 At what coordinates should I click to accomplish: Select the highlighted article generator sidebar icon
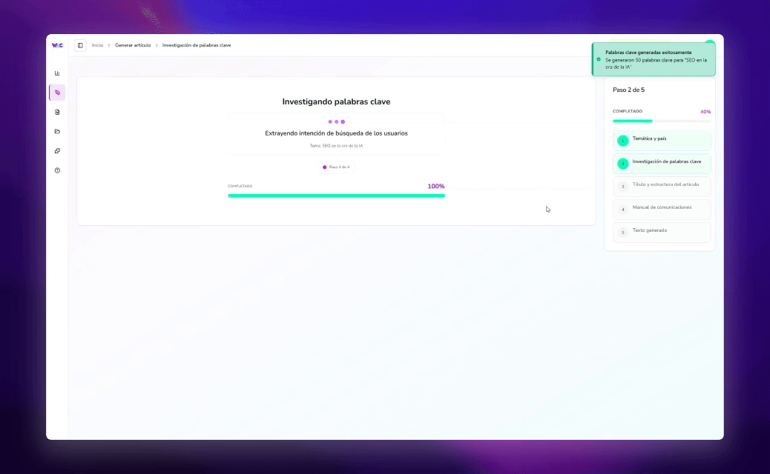pos(57,93)
